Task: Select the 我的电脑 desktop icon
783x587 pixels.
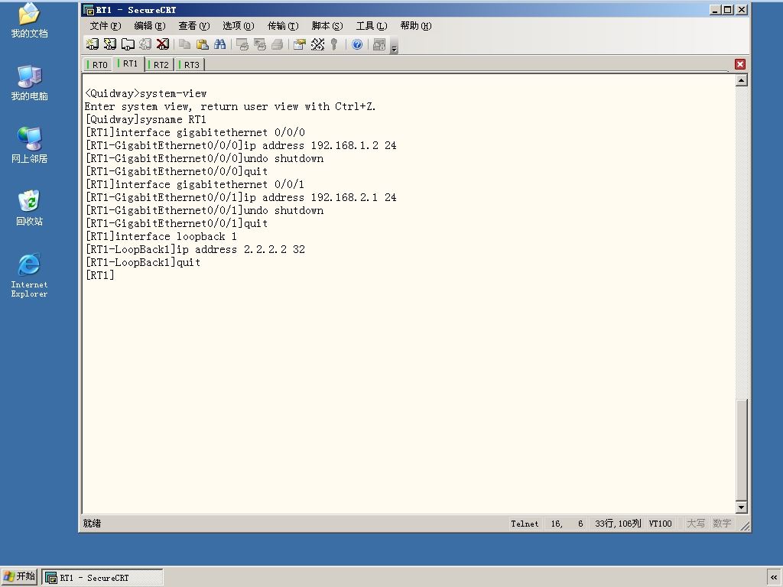Action: (x=29, y=83)
